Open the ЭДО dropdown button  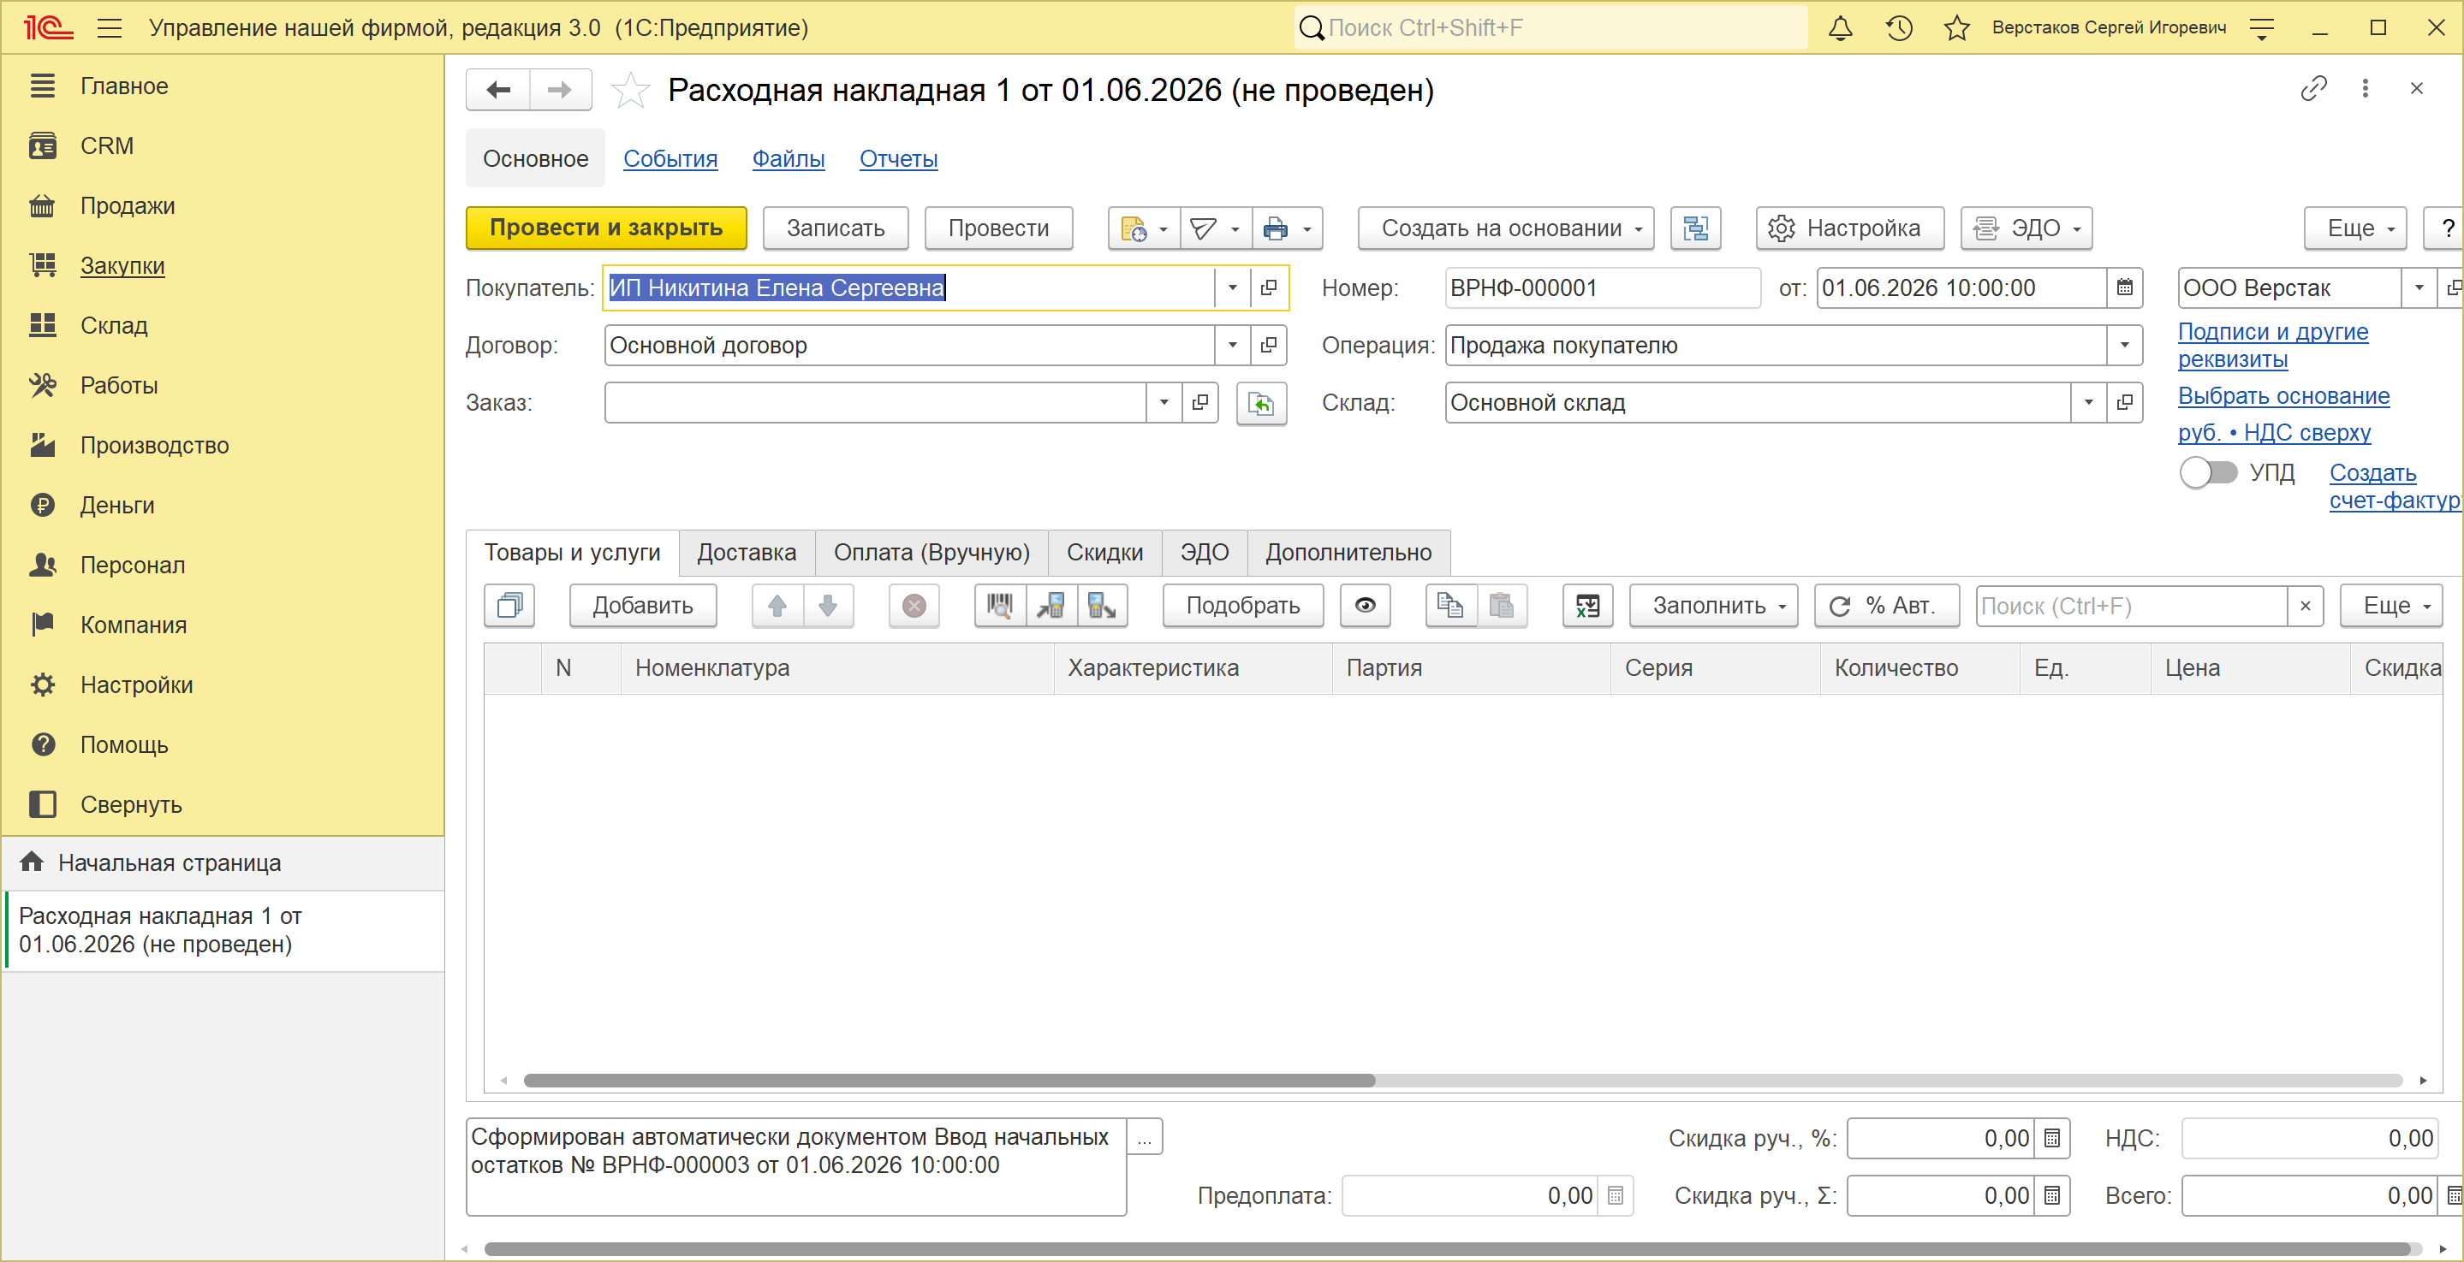tap(2026, 228)
